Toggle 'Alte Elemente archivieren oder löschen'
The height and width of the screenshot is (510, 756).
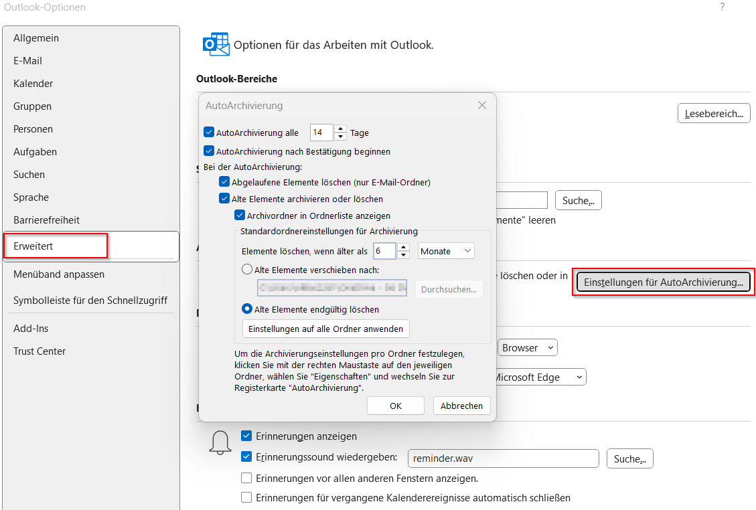point(224,199)
